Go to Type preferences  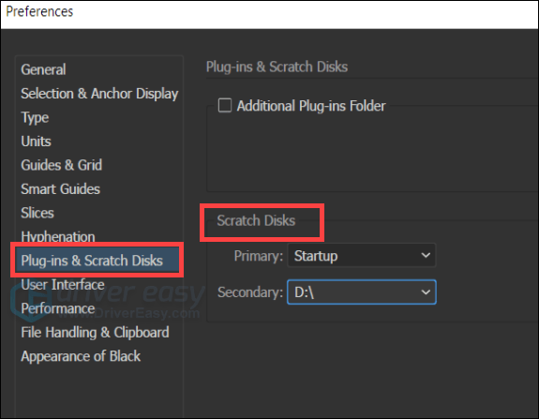click(x=35, y=117)
